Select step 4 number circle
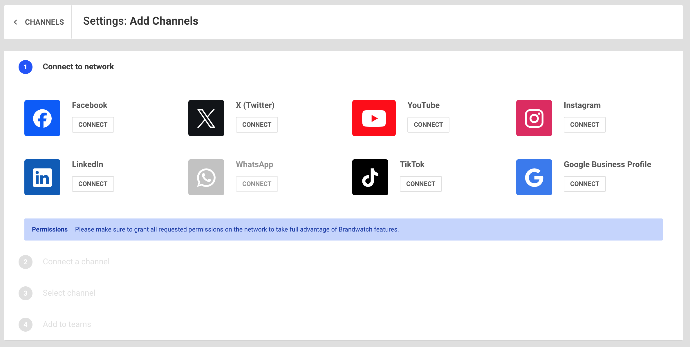Image resolution: width=690 pixels, height=347 pixels. point(26,325)
